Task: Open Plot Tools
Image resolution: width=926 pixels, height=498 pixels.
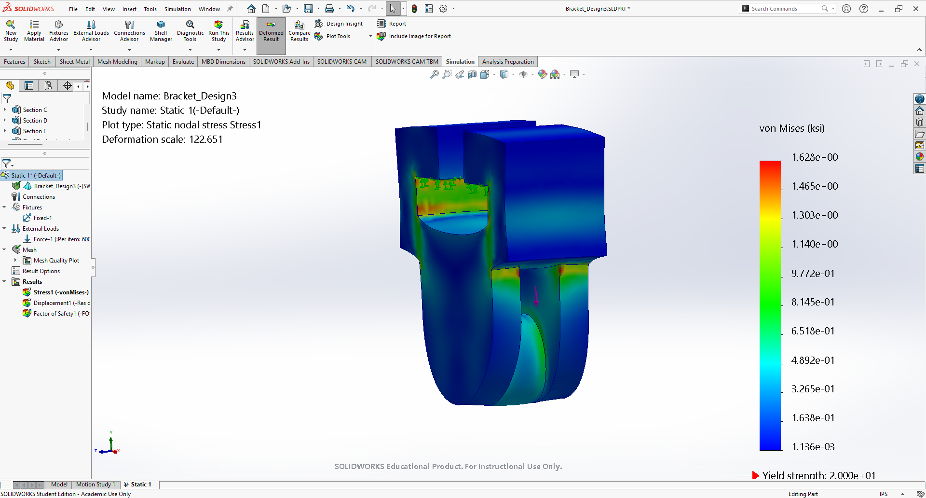Action: (x=333, y=36)
